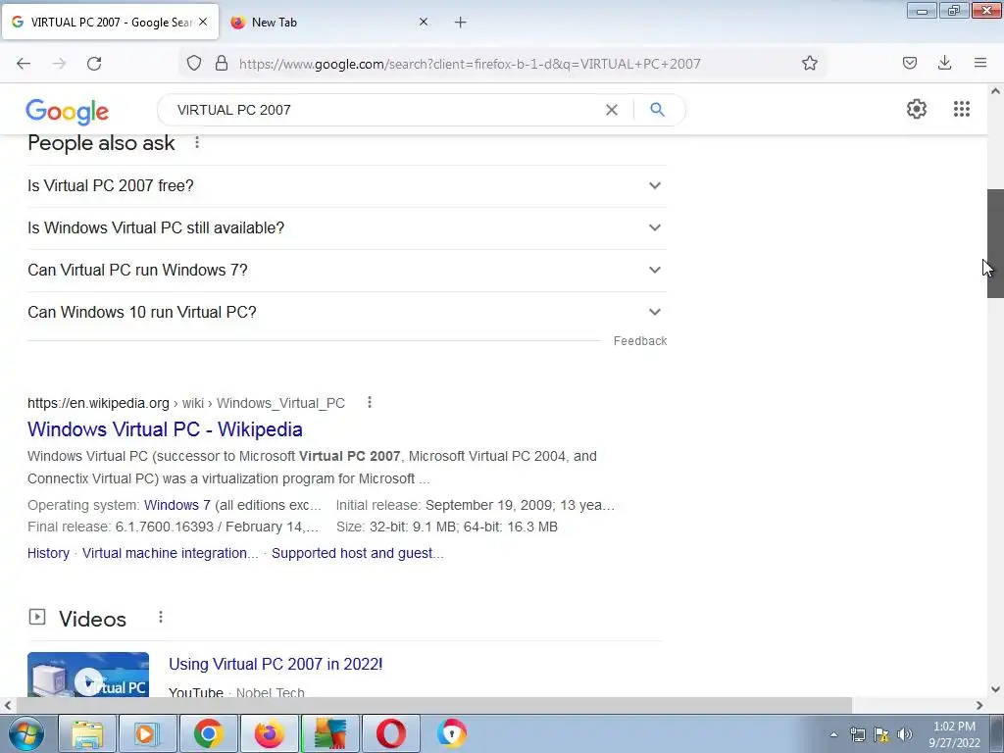Show site security info via padlock icon
This screenshot has width=1004, height=753.
221,63
